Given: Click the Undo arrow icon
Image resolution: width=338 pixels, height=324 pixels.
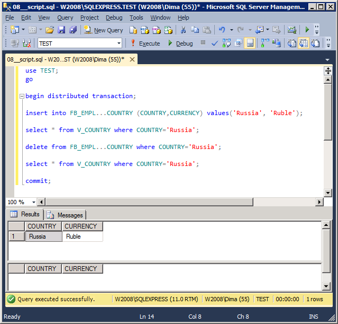Looking at the screenshot, I should point(222,30).
